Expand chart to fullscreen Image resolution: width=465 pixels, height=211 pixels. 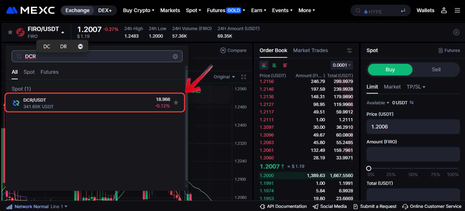tap(244, 77)
